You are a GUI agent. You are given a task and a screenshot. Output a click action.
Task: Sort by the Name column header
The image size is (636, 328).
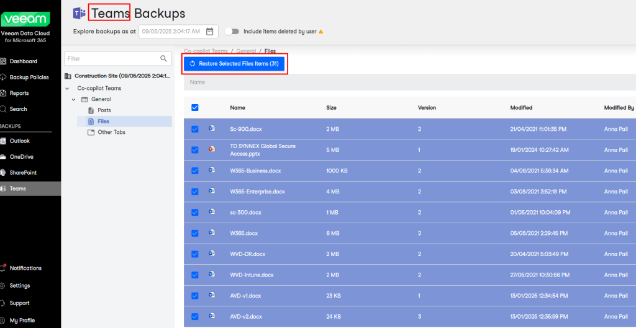click(238, 108)
